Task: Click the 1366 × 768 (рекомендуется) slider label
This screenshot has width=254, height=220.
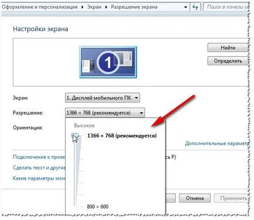Action: (122, 136)
